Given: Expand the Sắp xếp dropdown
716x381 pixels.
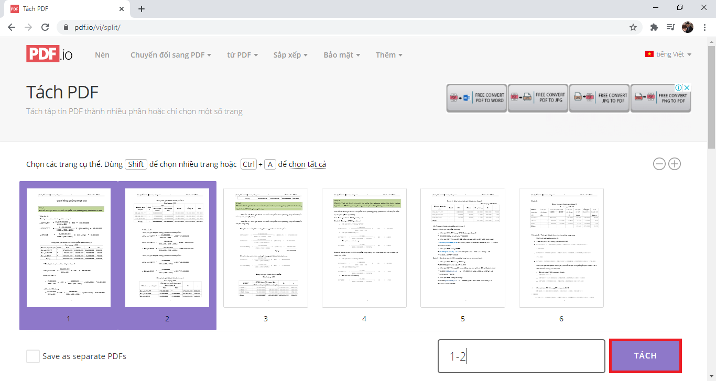Looking at the screenshot, I should (x=290, y=55).
